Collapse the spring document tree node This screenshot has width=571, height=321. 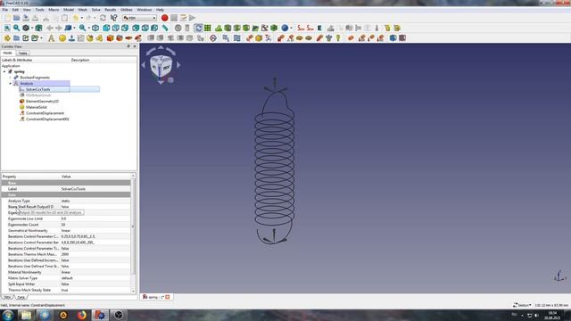coord(4,71)
